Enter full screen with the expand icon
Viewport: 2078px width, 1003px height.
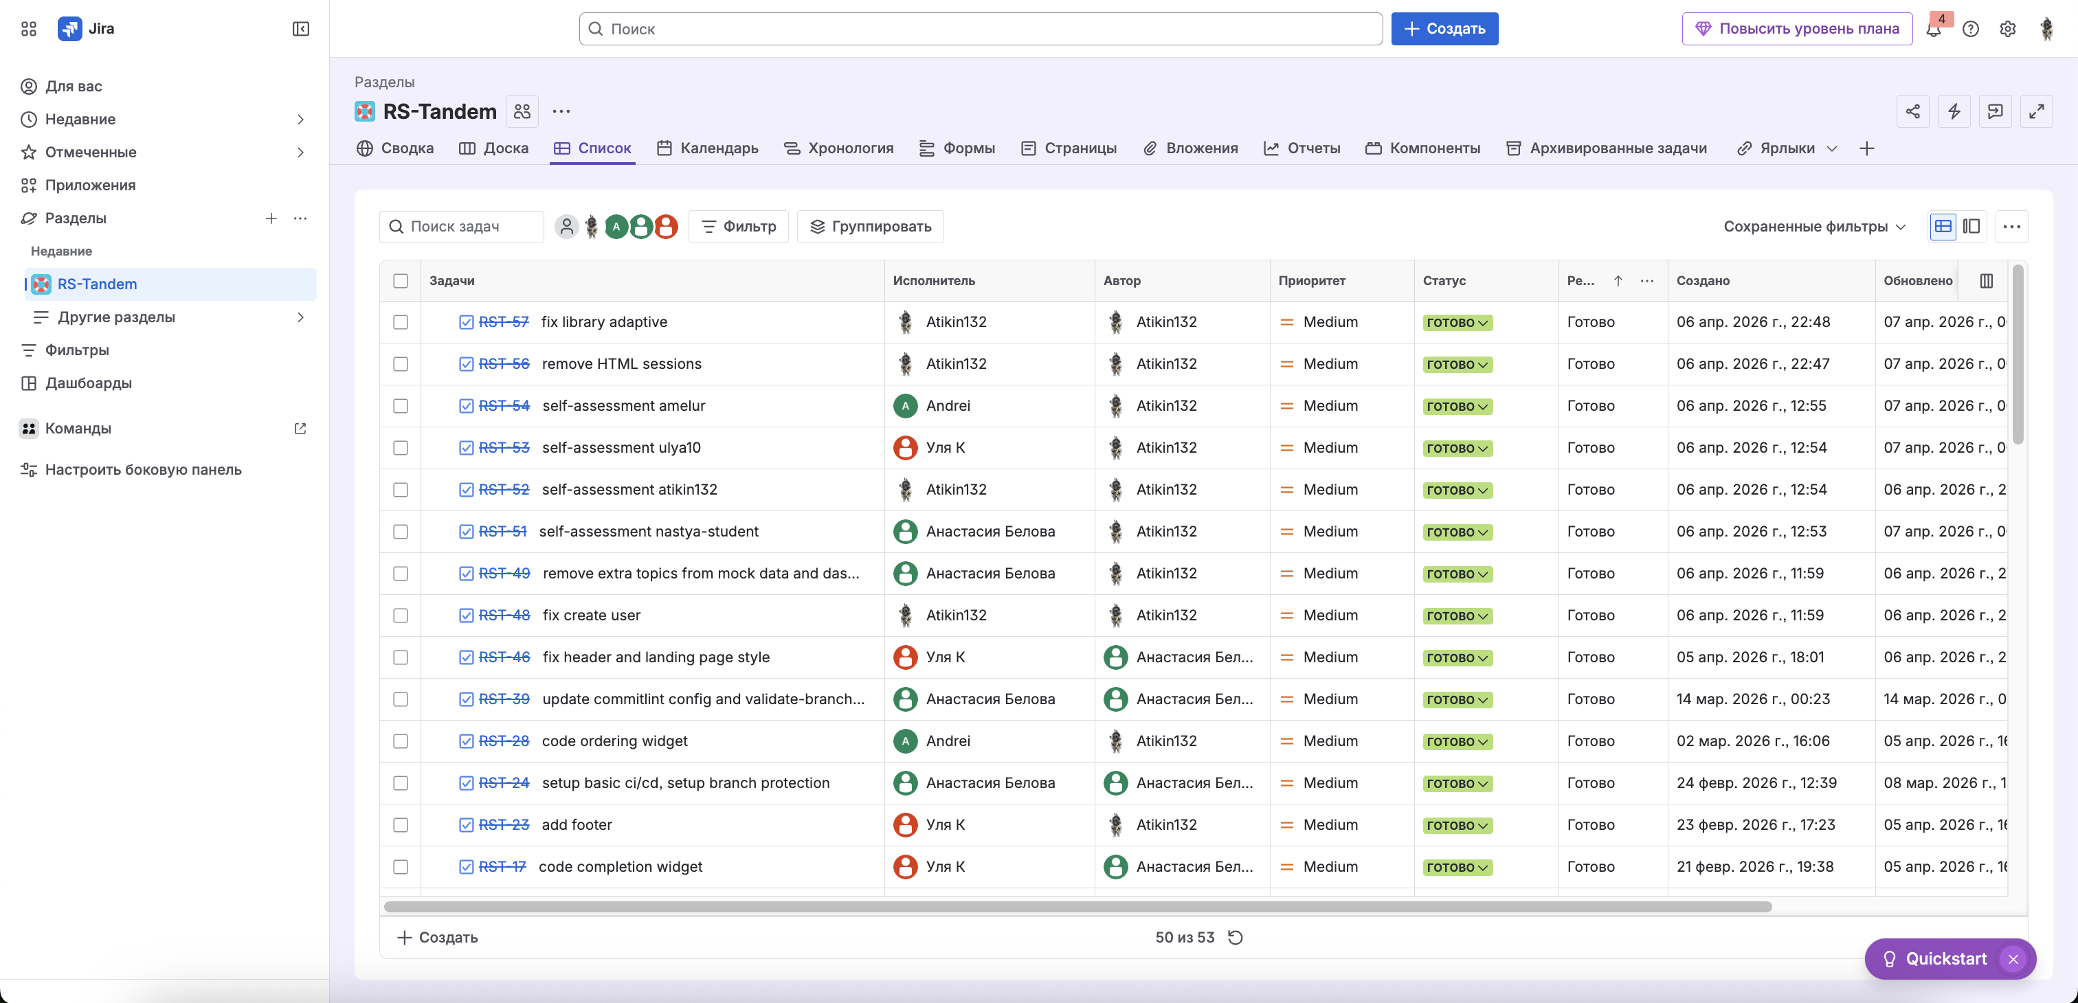(x=2036, y=111)
